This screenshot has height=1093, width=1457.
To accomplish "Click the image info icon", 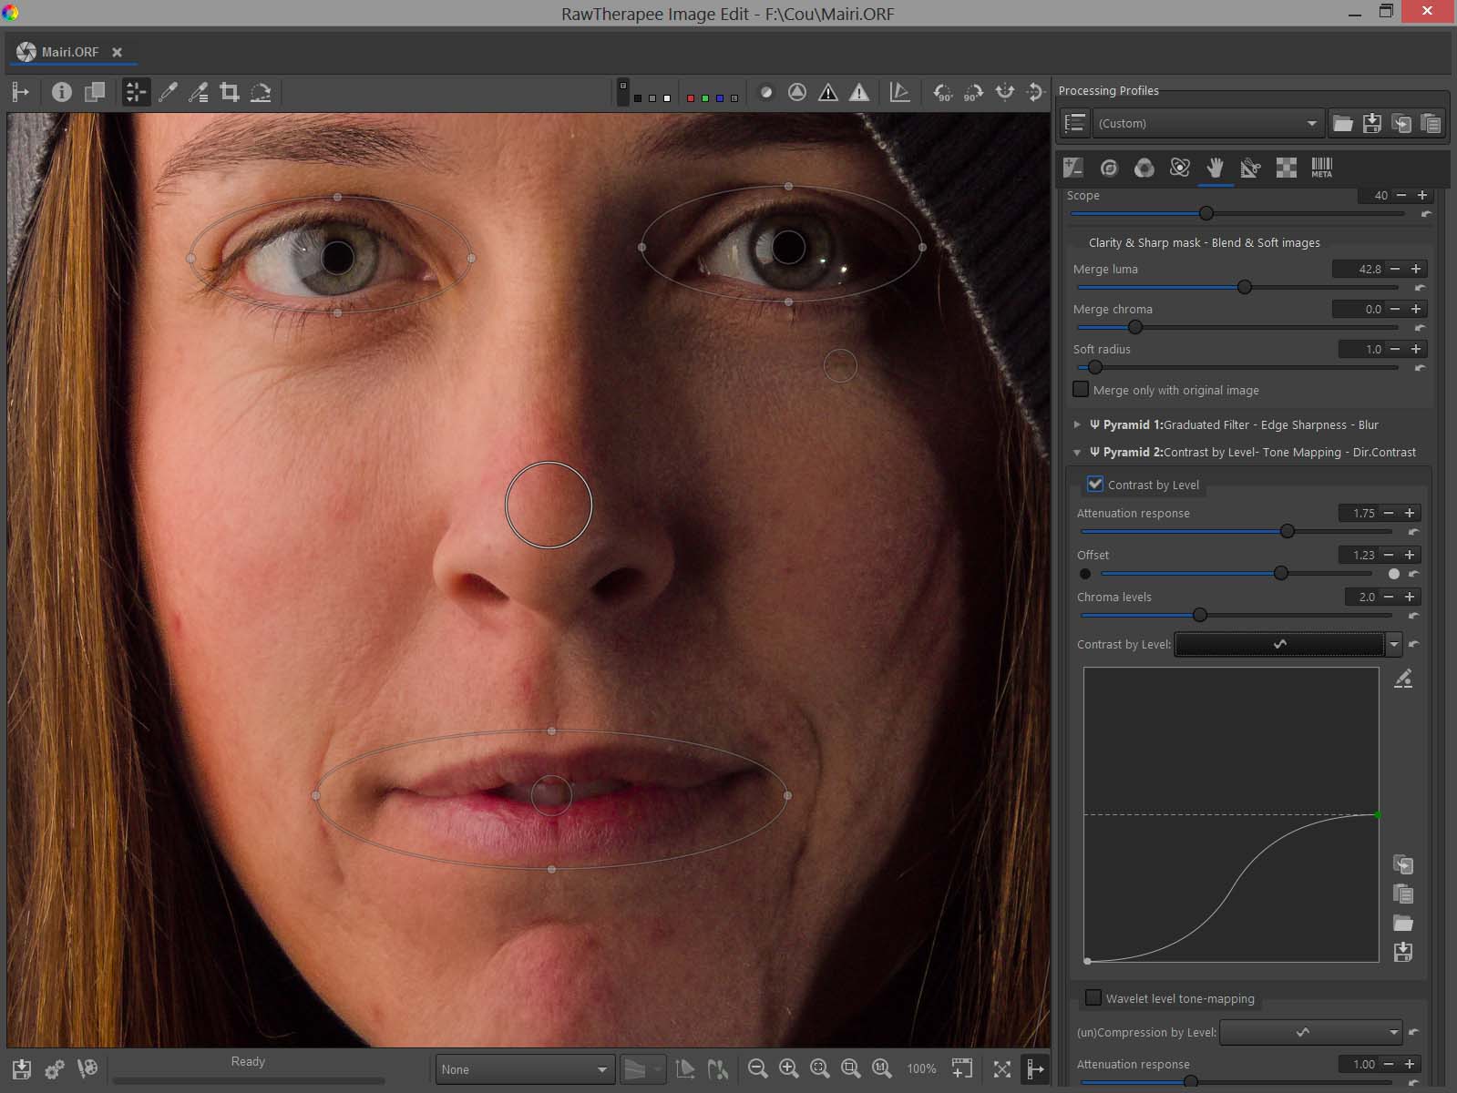I will [x=61, y=92].
